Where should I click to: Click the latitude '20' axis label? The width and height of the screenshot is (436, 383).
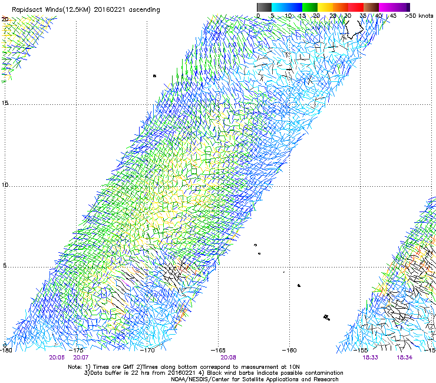click(x=5, y=19)
